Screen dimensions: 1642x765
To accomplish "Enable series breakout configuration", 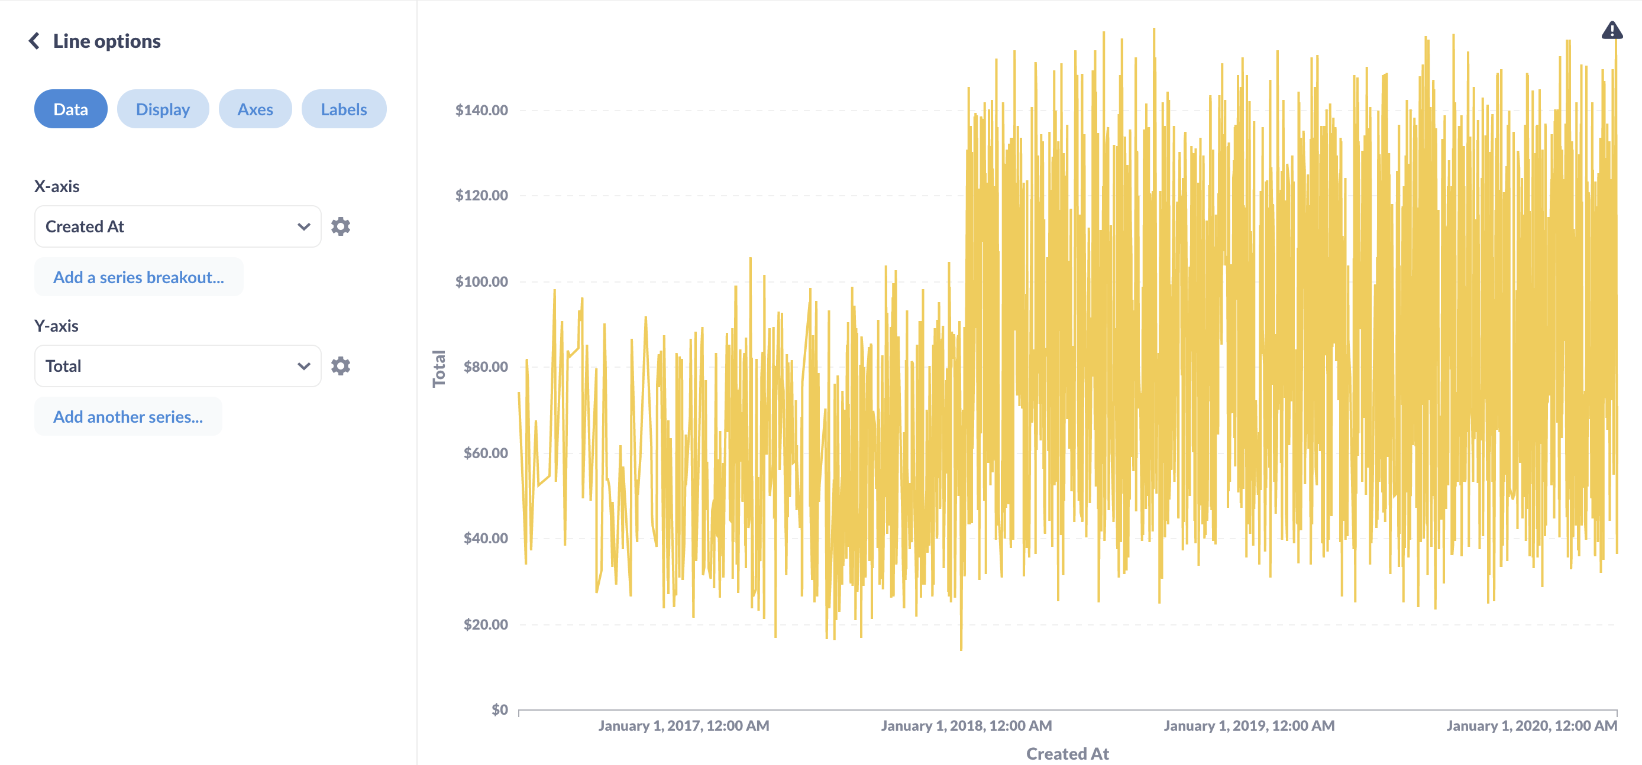I will pos(137,276).
